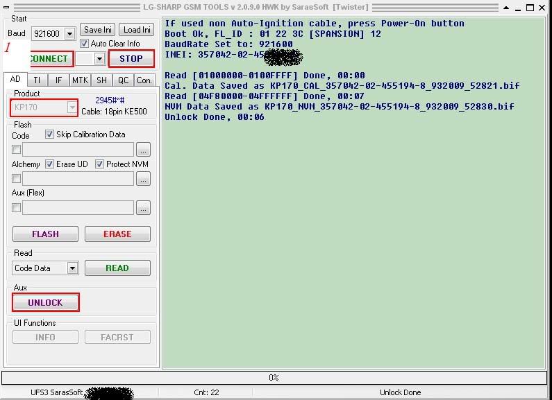Screen dimensions: 552x400
Task: Toggle Auto Clear Info checkbox
Action: click(x=84, y=44)
